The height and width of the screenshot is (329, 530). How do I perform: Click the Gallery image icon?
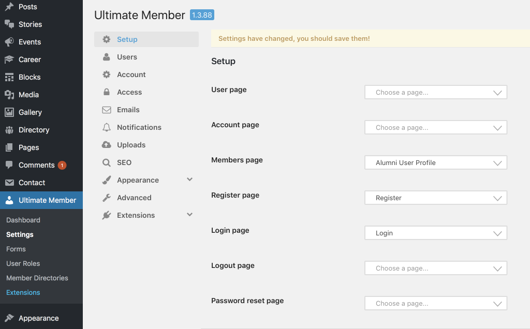[x=9, y=112]
